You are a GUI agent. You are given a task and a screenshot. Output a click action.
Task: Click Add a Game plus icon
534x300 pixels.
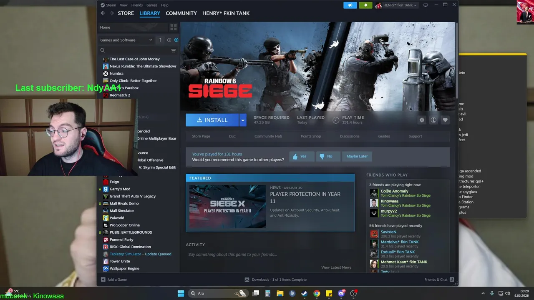click(103, 280)
